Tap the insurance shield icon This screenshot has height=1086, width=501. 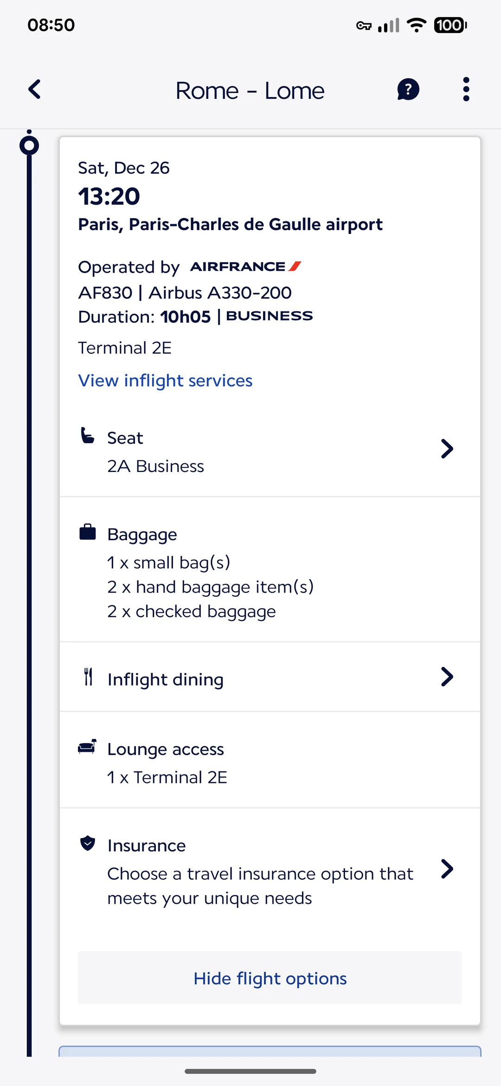(x=87, y=843)
